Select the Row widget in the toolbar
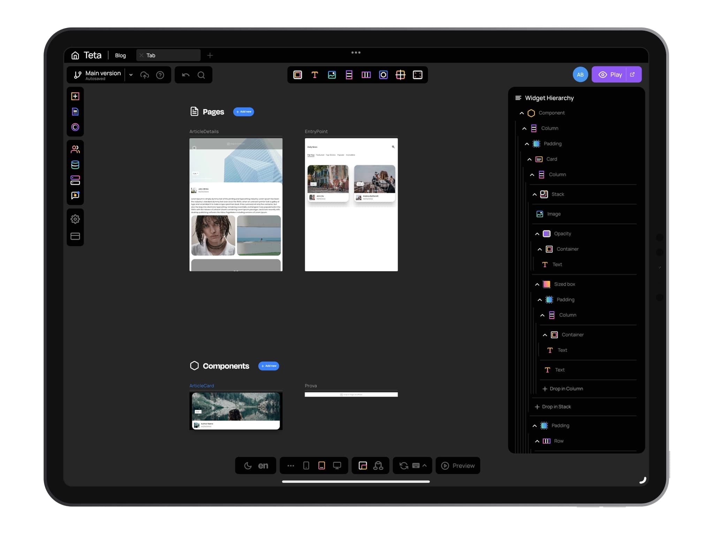Image resolution: width=714 pixels, height=535 pixels. [x=366, y=75]
